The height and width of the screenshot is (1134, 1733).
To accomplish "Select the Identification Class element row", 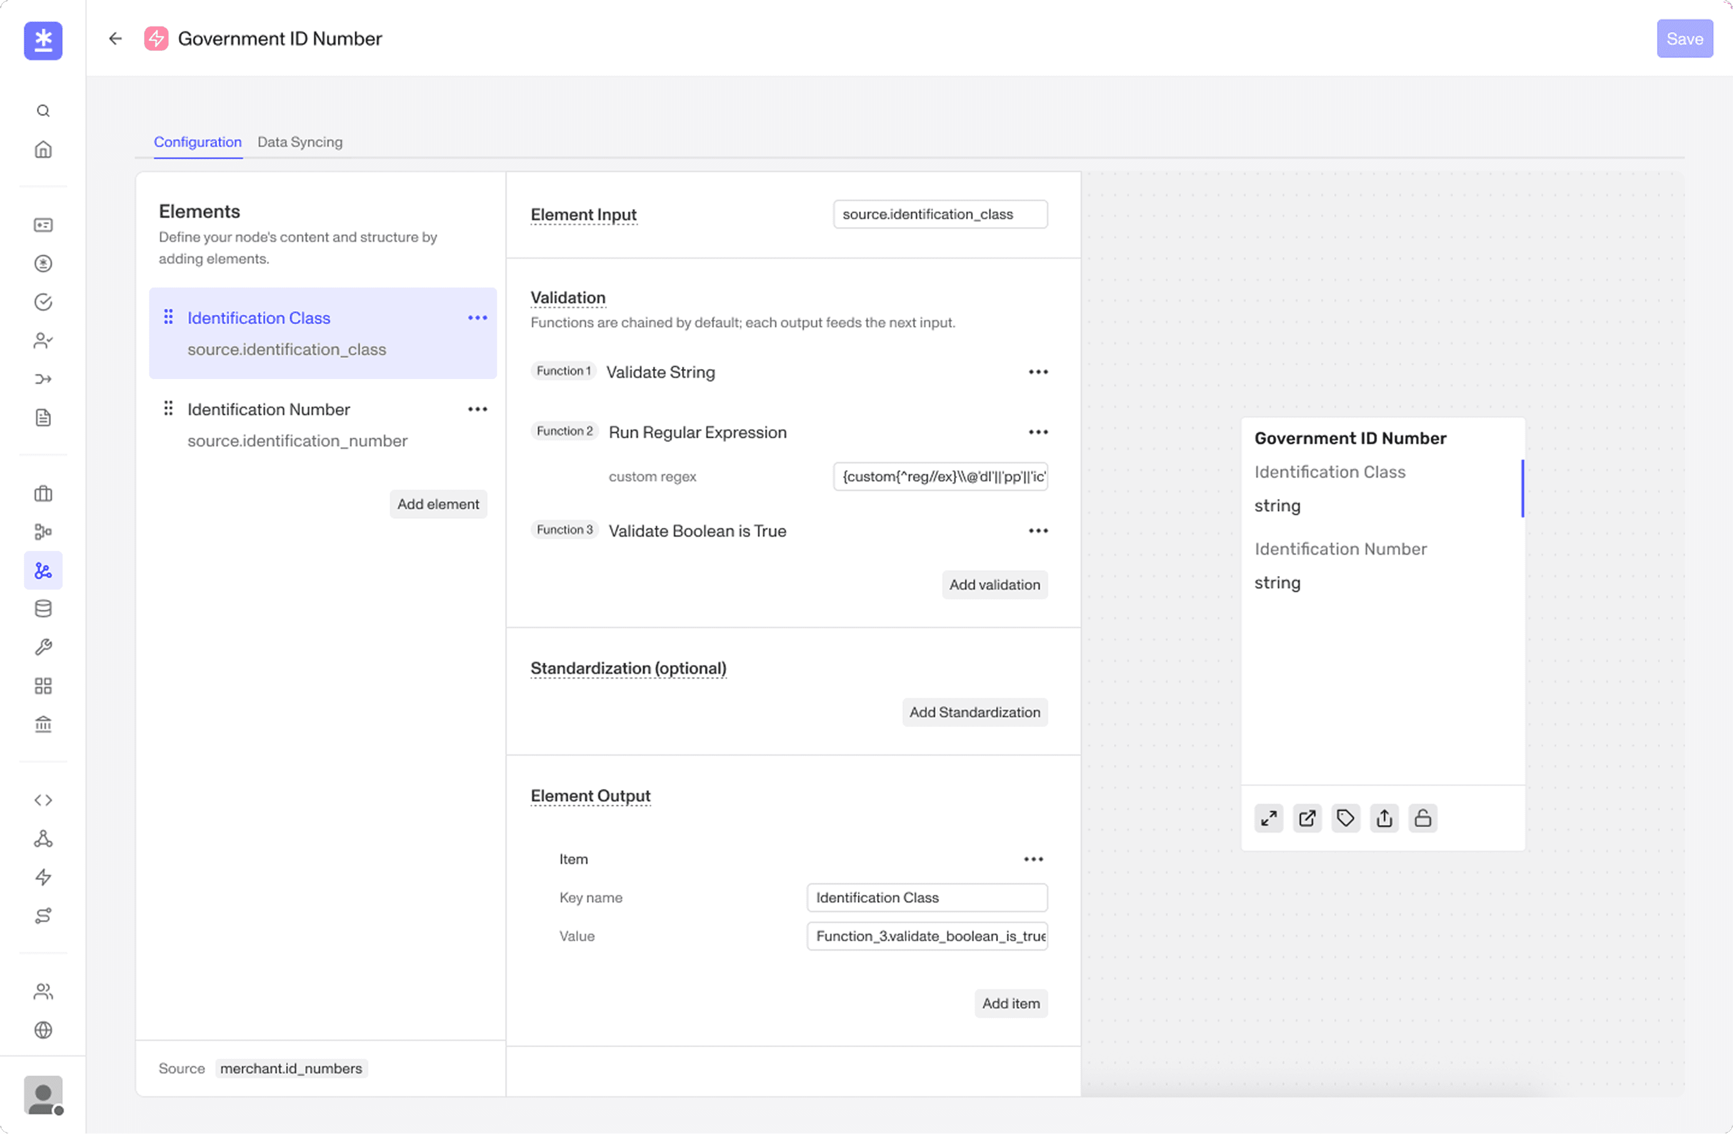I will [x=322, y=334].
